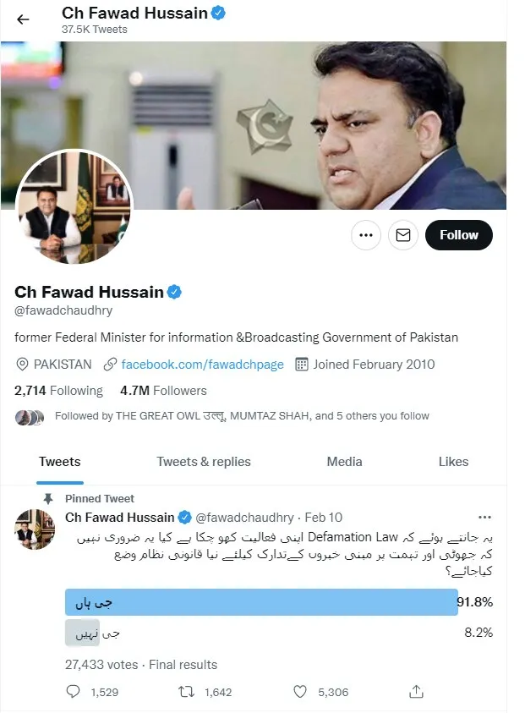The height and width of the screenshot is (713, 525).
Task: Open followers you know list
Action: [x=242, y=416]
